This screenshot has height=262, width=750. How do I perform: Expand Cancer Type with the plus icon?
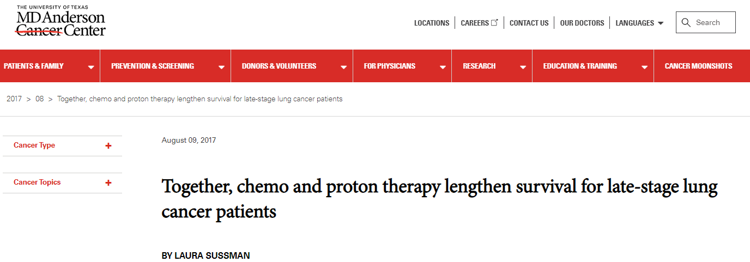[108, 146]
